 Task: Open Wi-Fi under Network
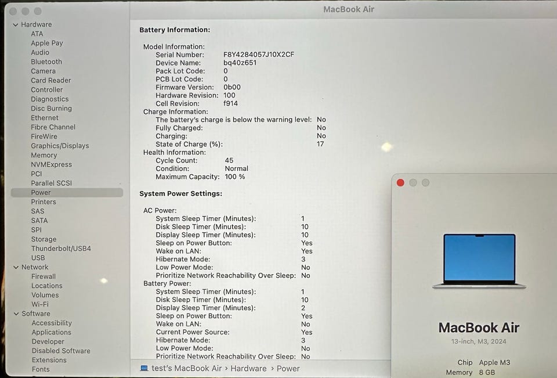click(x=40, y=304)
